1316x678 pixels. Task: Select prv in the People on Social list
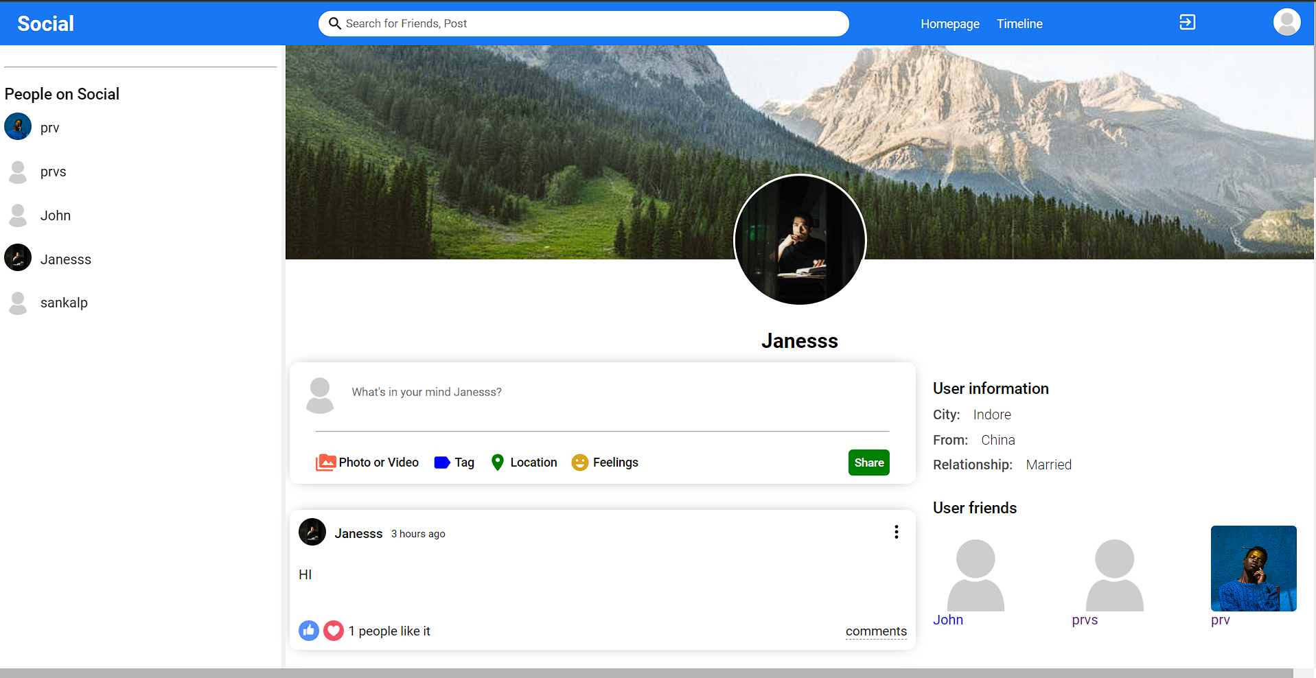coord(50,128)
